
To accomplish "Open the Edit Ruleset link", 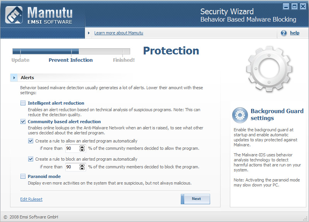I will coord(31,199).
